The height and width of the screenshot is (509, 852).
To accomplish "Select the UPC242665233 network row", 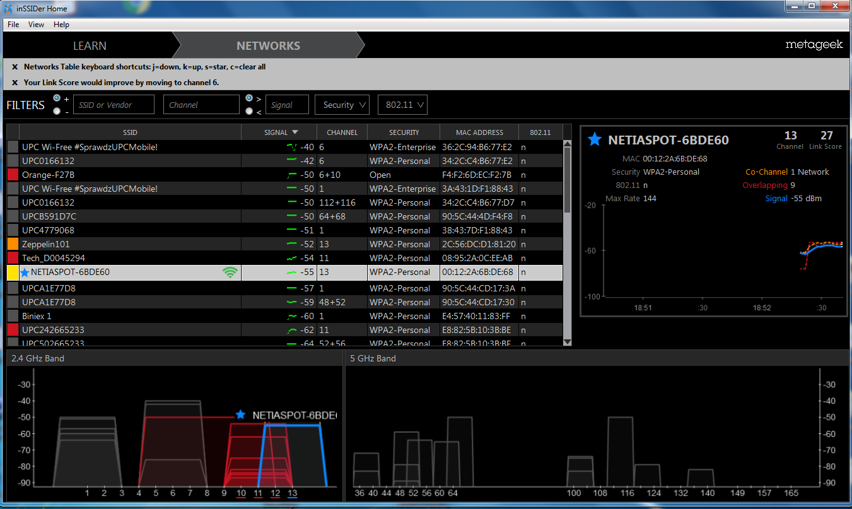I will [x=284, y=330].
